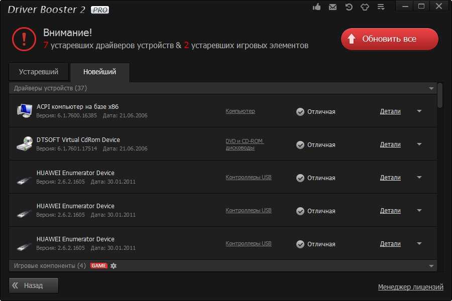Click the DTSOFT Virtual CdRom drive icon
Screen dimensions: 452x301
pyautogui.click(x=24, y=144)
